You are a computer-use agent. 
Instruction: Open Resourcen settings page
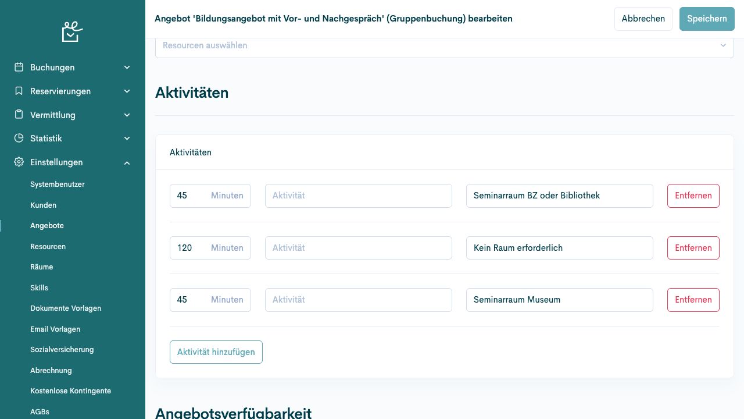coord(48,247)
